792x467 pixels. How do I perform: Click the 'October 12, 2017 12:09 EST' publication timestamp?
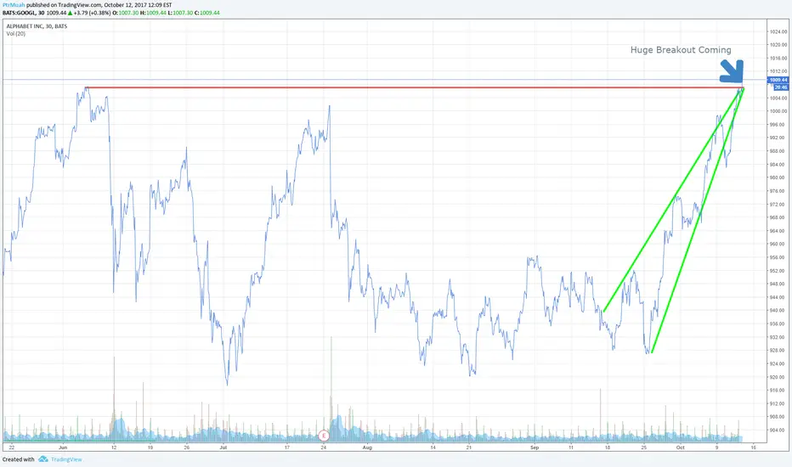click(x=138, y=5)
